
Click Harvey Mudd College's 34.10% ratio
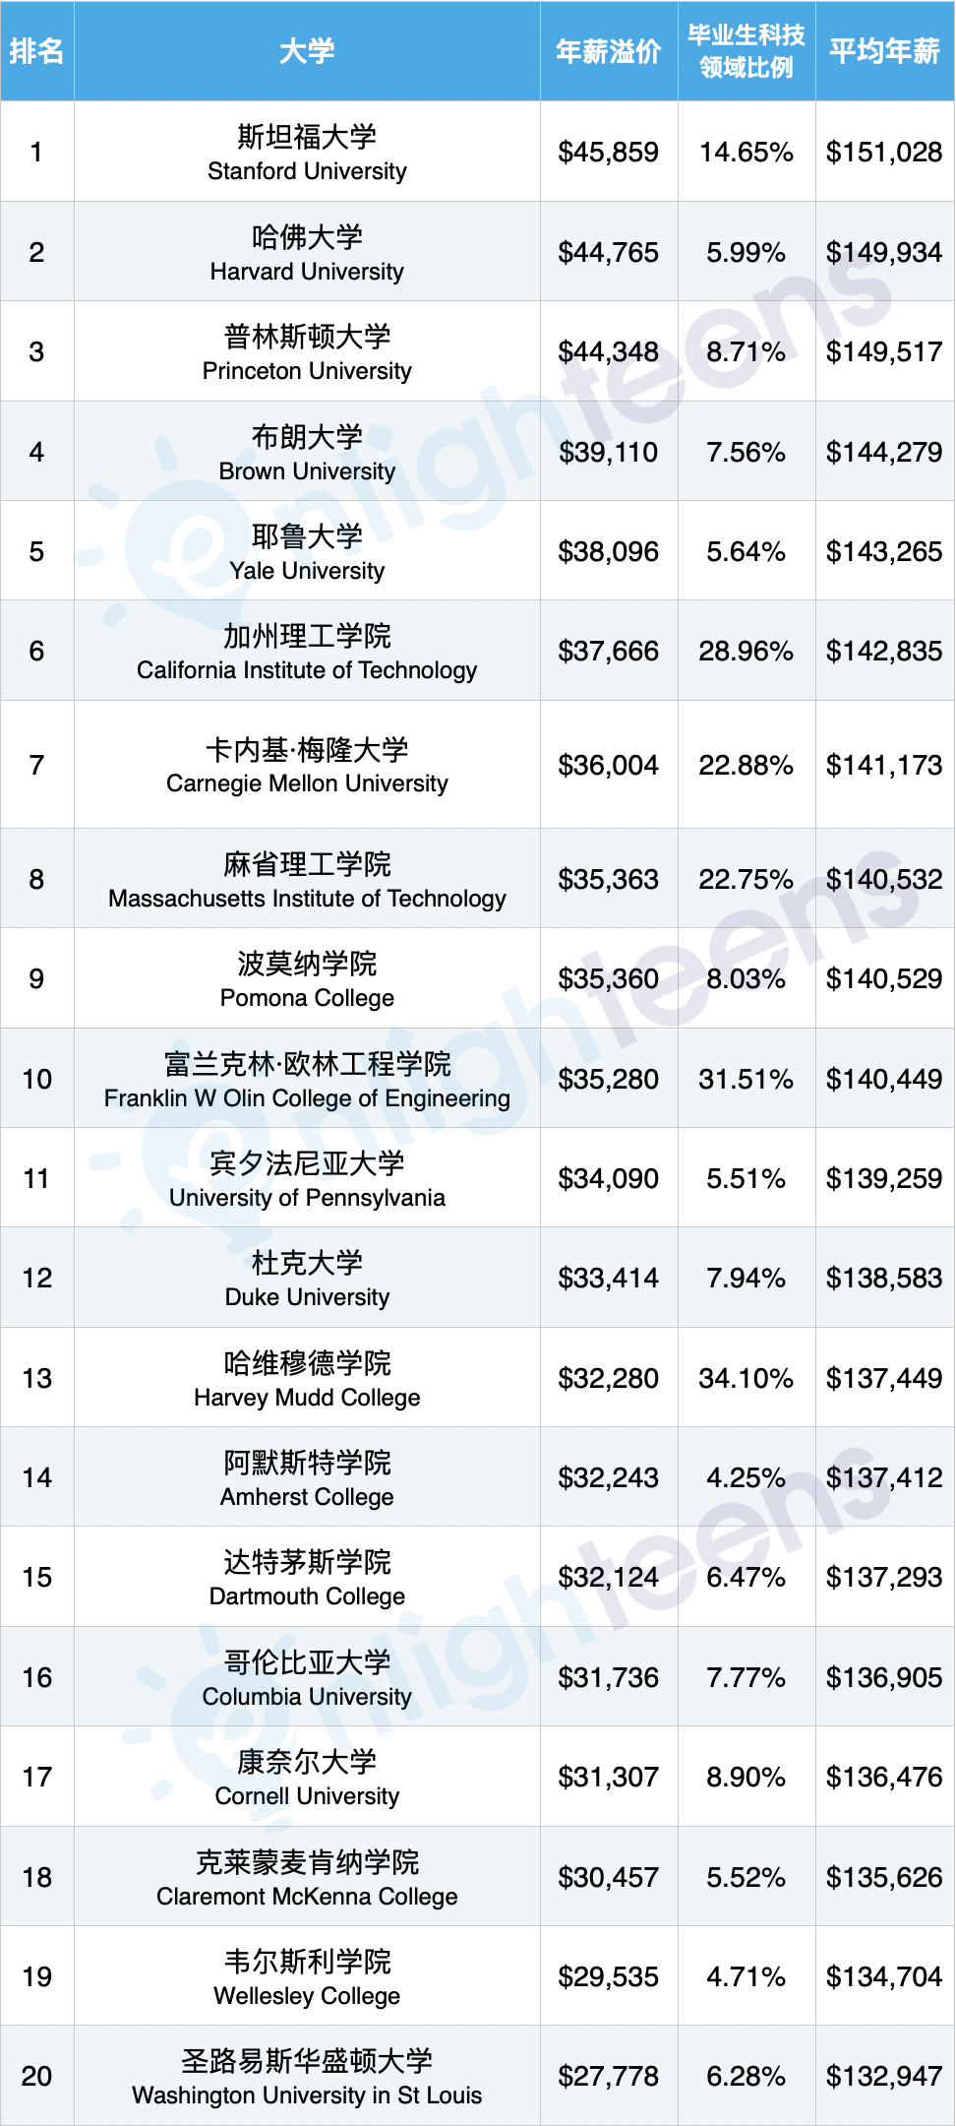point(747,1379)
